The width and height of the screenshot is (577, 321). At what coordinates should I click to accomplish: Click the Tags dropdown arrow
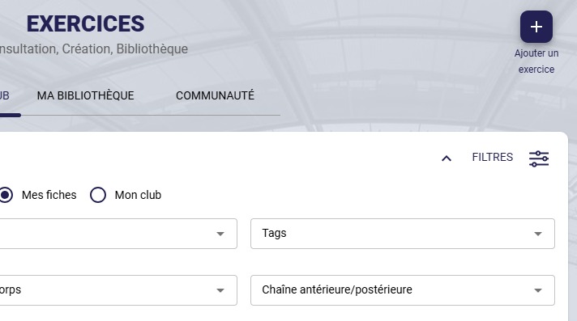coord(537,234)
